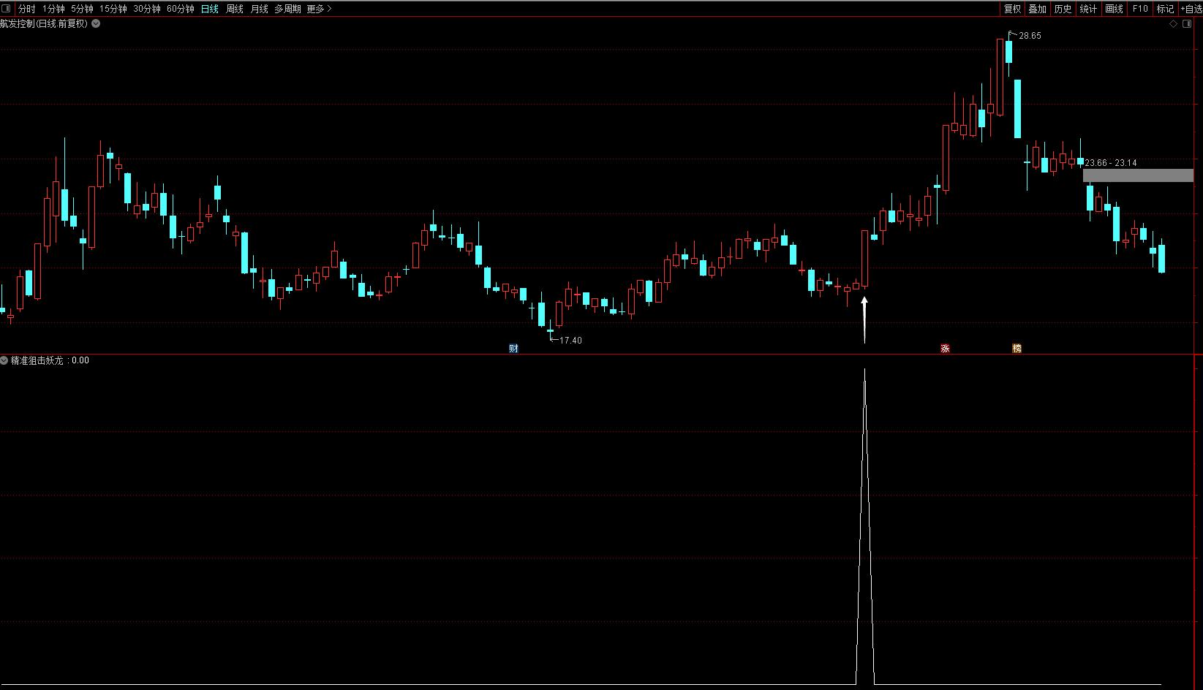Click the 榜 event marker icon
Viewport: 1203px width, 690px height.
click(x=1017, y=349)
